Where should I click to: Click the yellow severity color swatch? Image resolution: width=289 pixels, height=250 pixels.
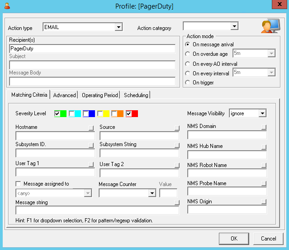107,113
